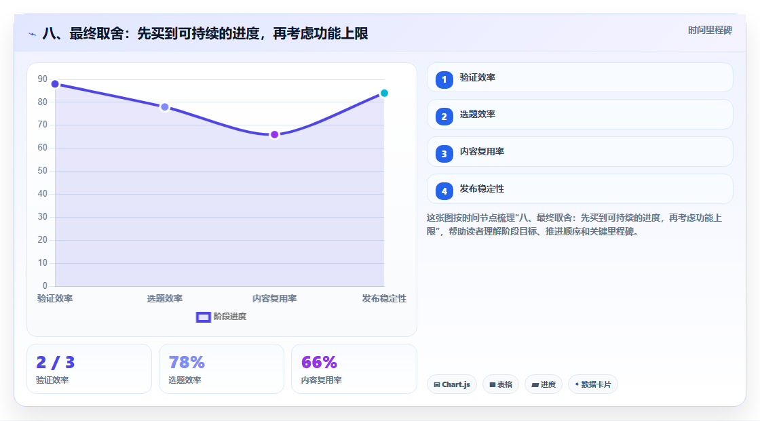
Task: Click the 阶段进度 legend label
Action: [x=230, y=317]
